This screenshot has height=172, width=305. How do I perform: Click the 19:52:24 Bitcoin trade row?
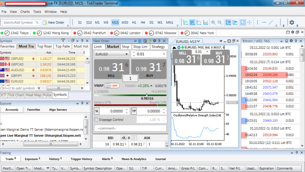[x=270, y=75]
